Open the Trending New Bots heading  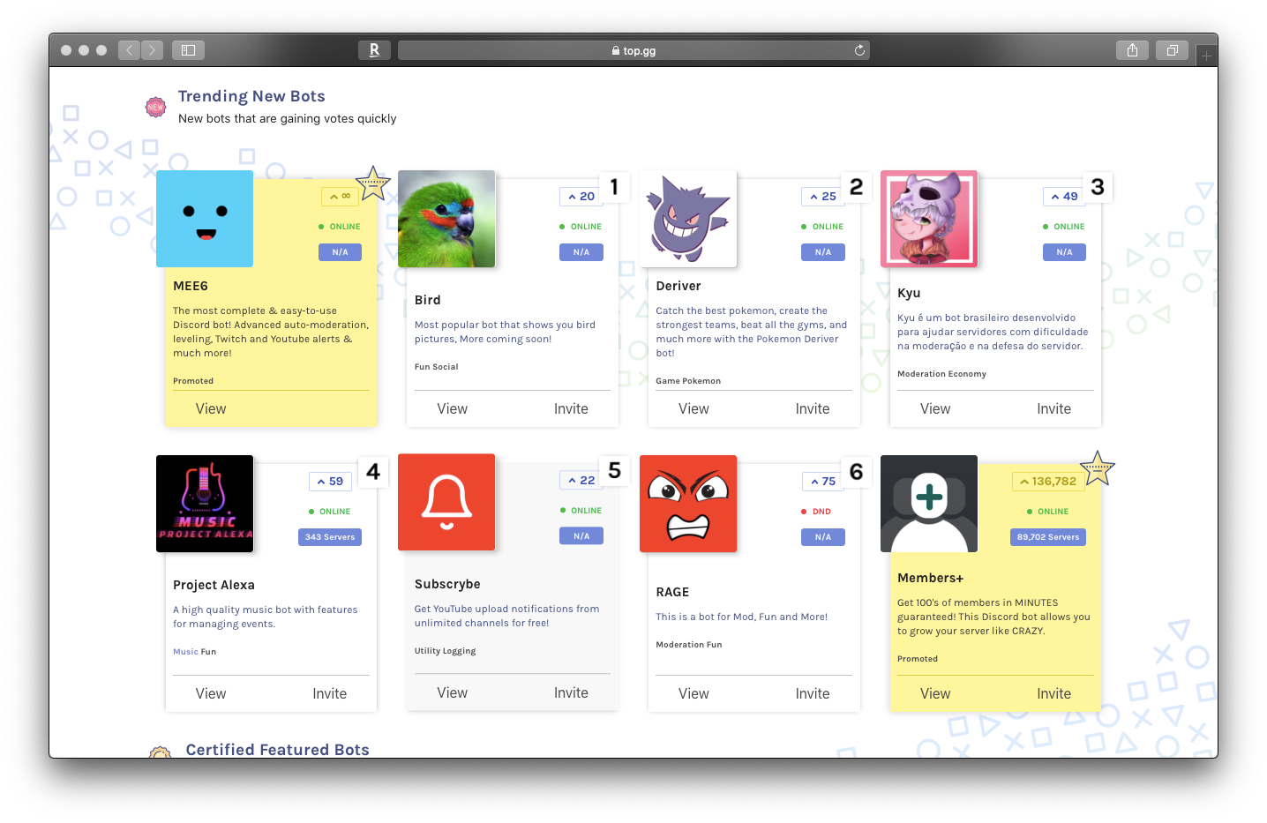coord(251,96)
